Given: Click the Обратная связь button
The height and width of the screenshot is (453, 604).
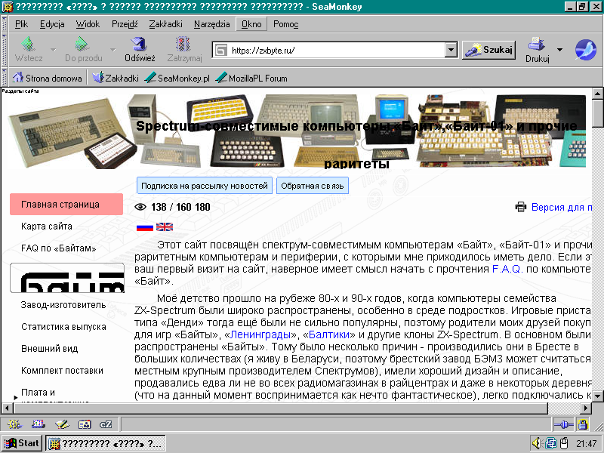Looking at the screenshot, I should point(313,186).
